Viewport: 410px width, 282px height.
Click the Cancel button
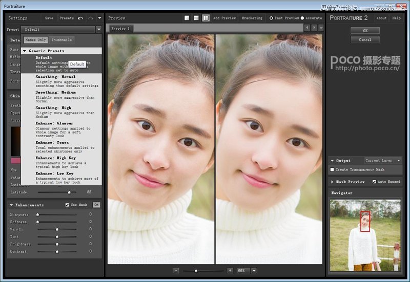(x=365, y=39)
